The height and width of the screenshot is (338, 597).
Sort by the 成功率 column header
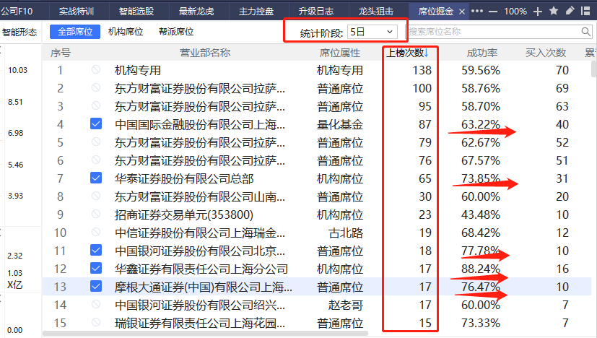(482, 53)
